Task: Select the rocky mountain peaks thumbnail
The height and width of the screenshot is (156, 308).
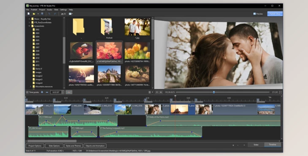Action: coord(109,74)
